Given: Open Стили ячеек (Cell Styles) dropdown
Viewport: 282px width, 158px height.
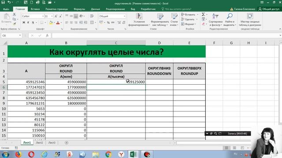Looking at the screenshot, I should 174,20.
